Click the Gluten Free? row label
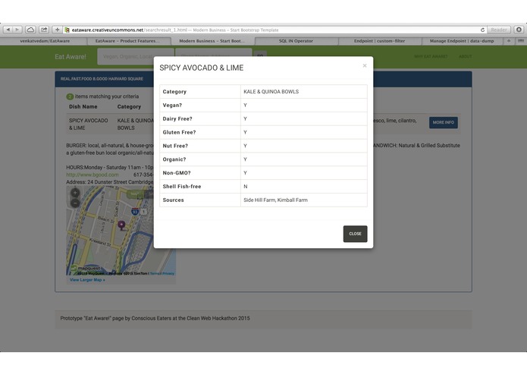Image resolution: width=527 pixels, height=375 pixels. pyautogui.click(x=179, y=132)
